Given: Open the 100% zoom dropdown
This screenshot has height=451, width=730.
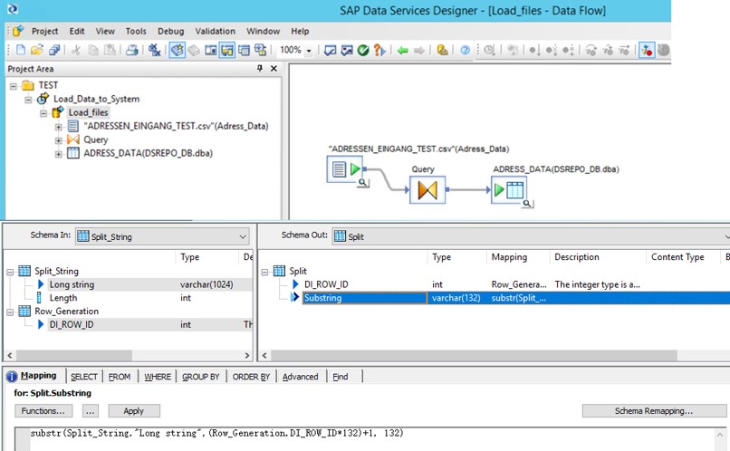Looking at the screenshot, I should (x=309, y=51).
